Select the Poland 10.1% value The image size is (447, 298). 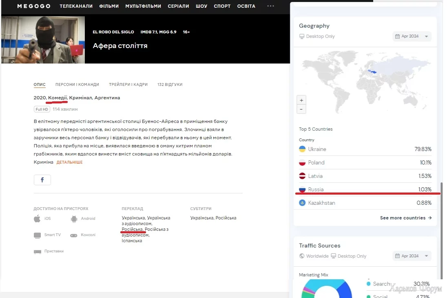426,162
